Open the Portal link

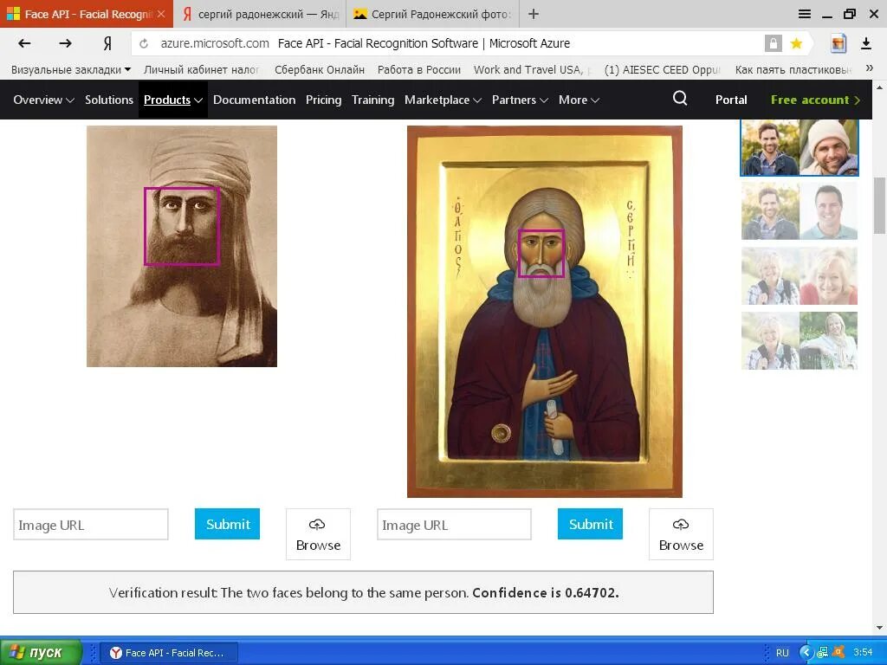tap(731, 100)
